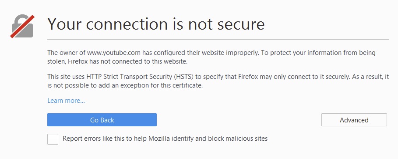Click the "Report errors like this" checkbox label
The width and height of the screenshot is (398, 159).
pos(165,139)
